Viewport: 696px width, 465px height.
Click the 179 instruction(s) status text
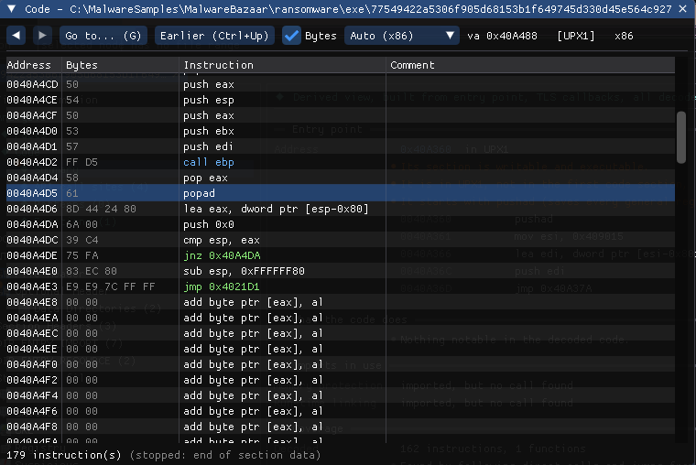coord(63,455)
